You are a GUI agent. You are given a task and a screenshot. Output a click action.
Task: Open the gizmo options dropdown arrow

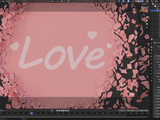125,1
